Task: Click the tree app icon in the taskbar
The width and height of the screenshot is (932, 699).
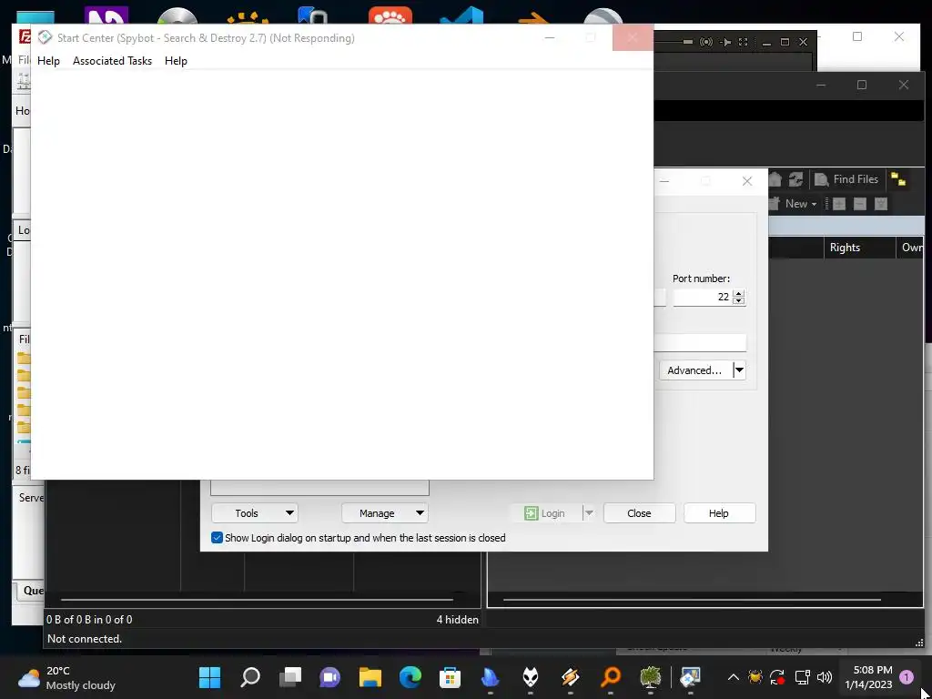Action: pyautogui.click(x=650, y=677)
